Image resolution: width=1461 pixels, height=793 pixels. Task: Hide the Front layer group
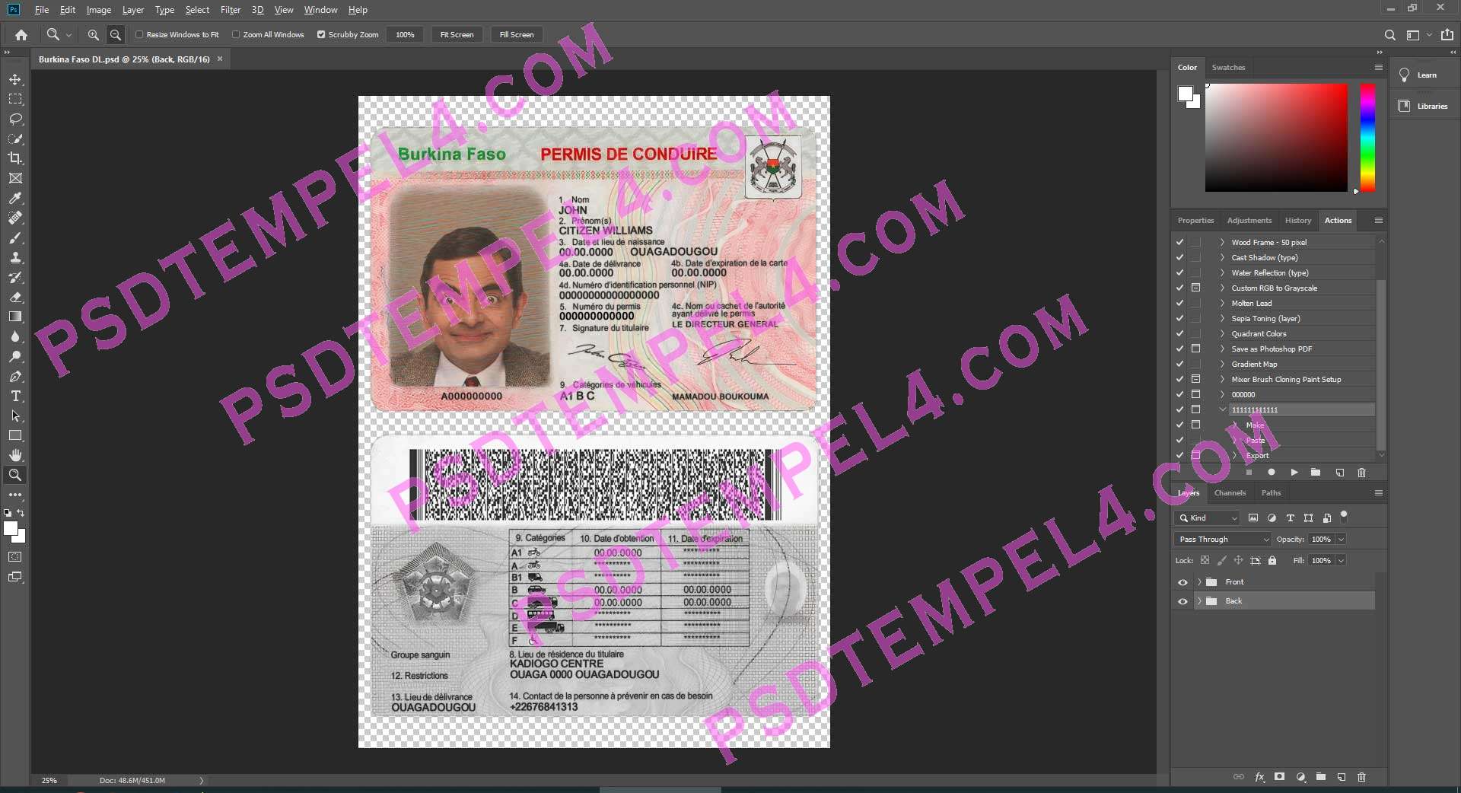1182,582
